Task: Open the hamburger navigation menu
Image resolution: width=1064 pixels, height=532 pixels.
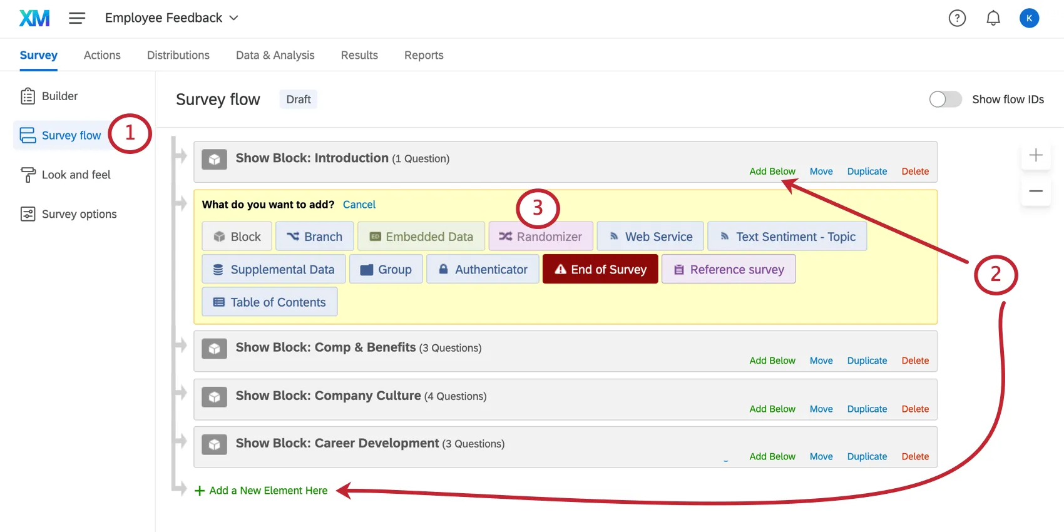Action: 77,18
